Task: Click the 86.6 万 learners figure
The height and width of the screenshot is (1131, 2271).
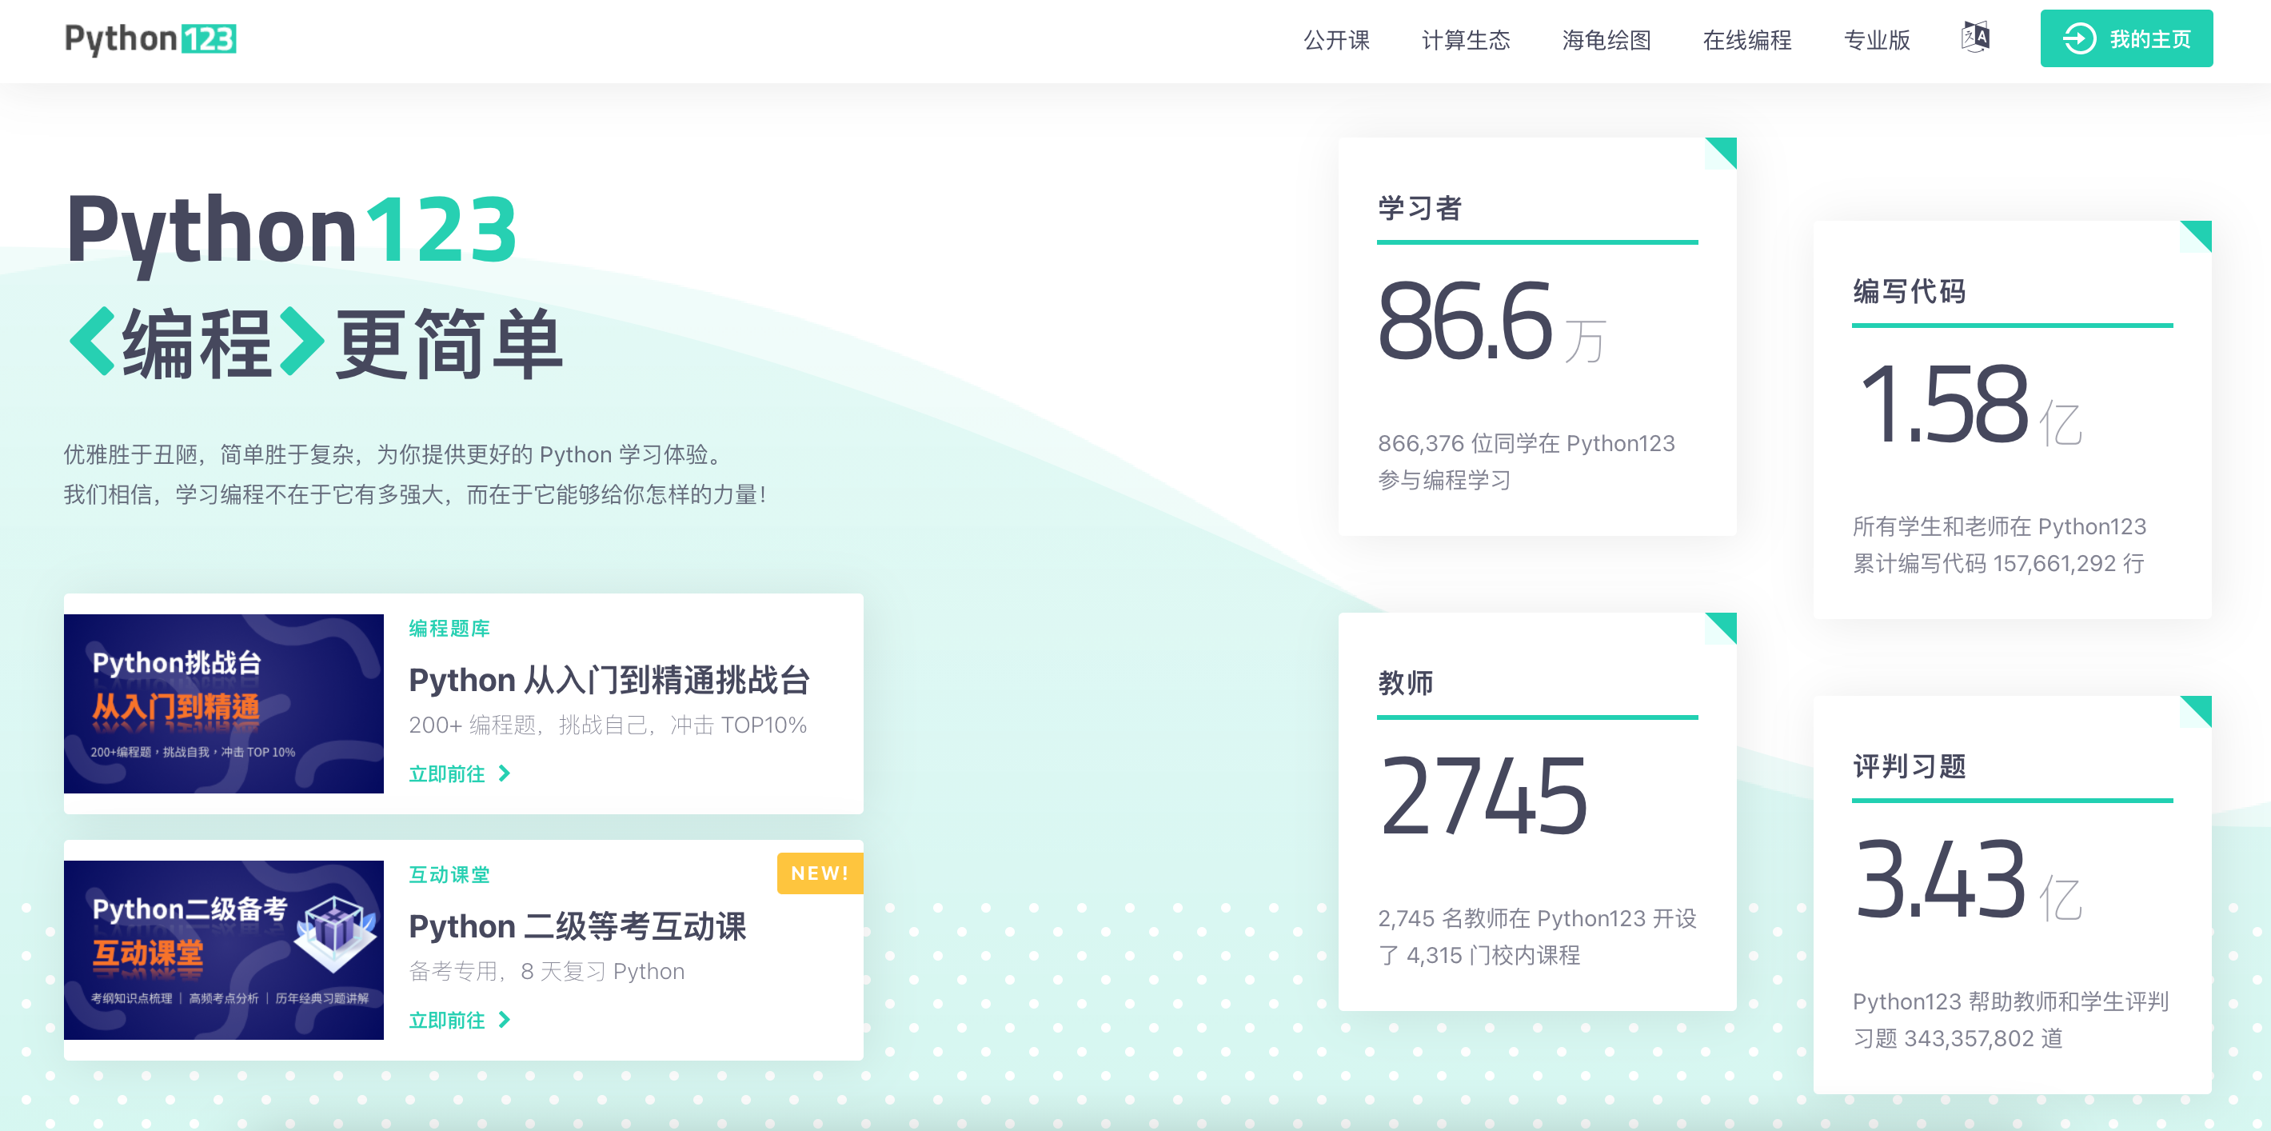Action: tap(1491, 320)
